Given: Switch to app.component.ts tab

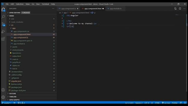Looking at the screenshot, I should (68, 9).
